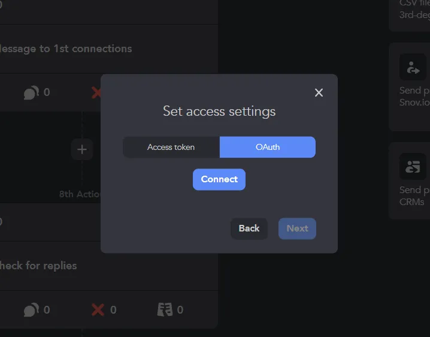Select the Send to Snov.io card label
This screenshot has height=337, width=430.
click(414, 97)
